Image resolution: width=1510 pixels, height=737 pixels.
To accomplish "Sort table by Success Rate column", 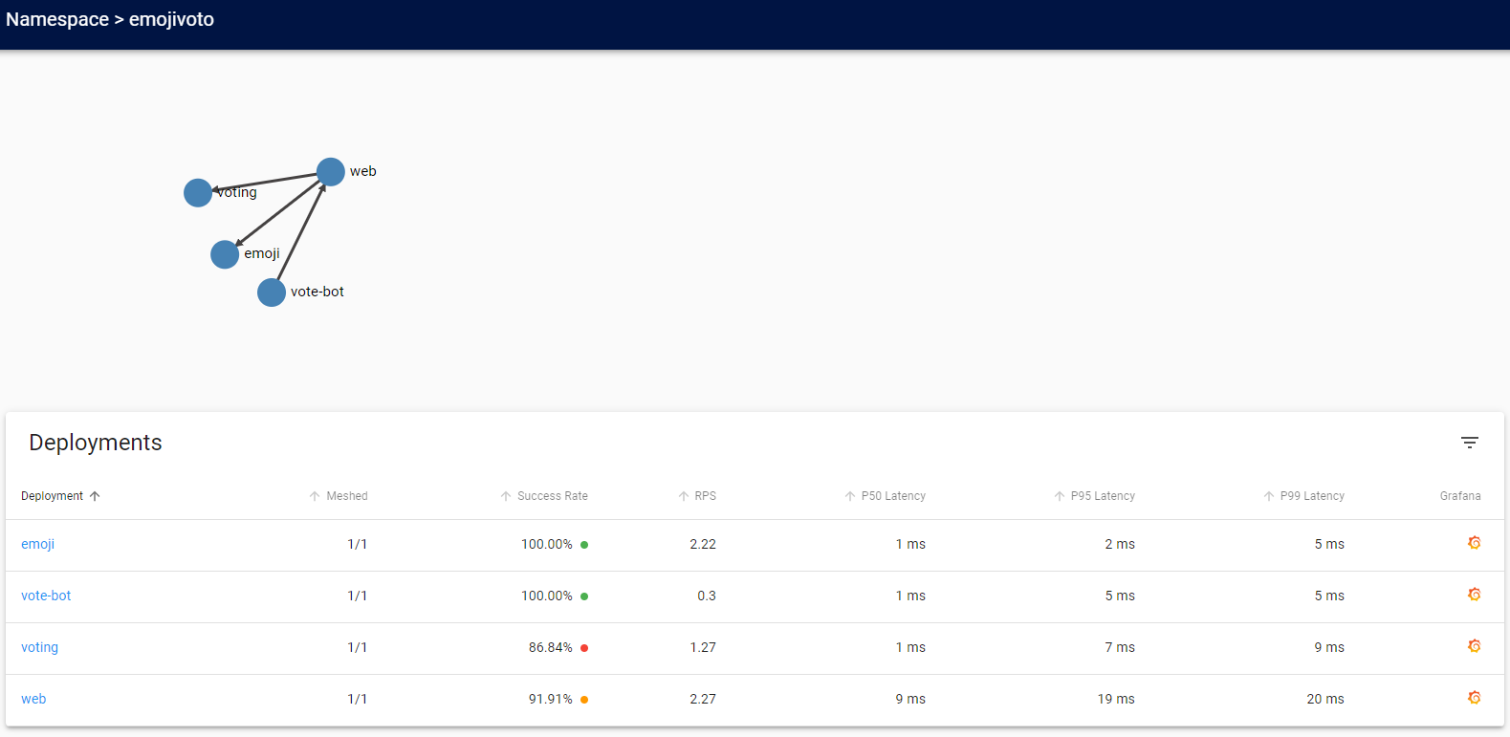I will point(544,496).
